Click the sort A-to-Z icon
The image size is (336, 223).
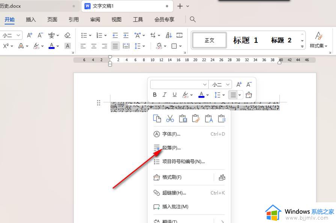point(169,35)
